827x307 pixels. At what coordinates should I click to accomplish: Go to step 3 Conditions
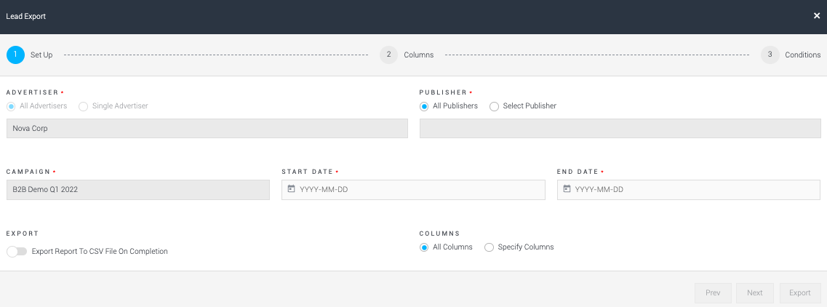pos(770,55)
